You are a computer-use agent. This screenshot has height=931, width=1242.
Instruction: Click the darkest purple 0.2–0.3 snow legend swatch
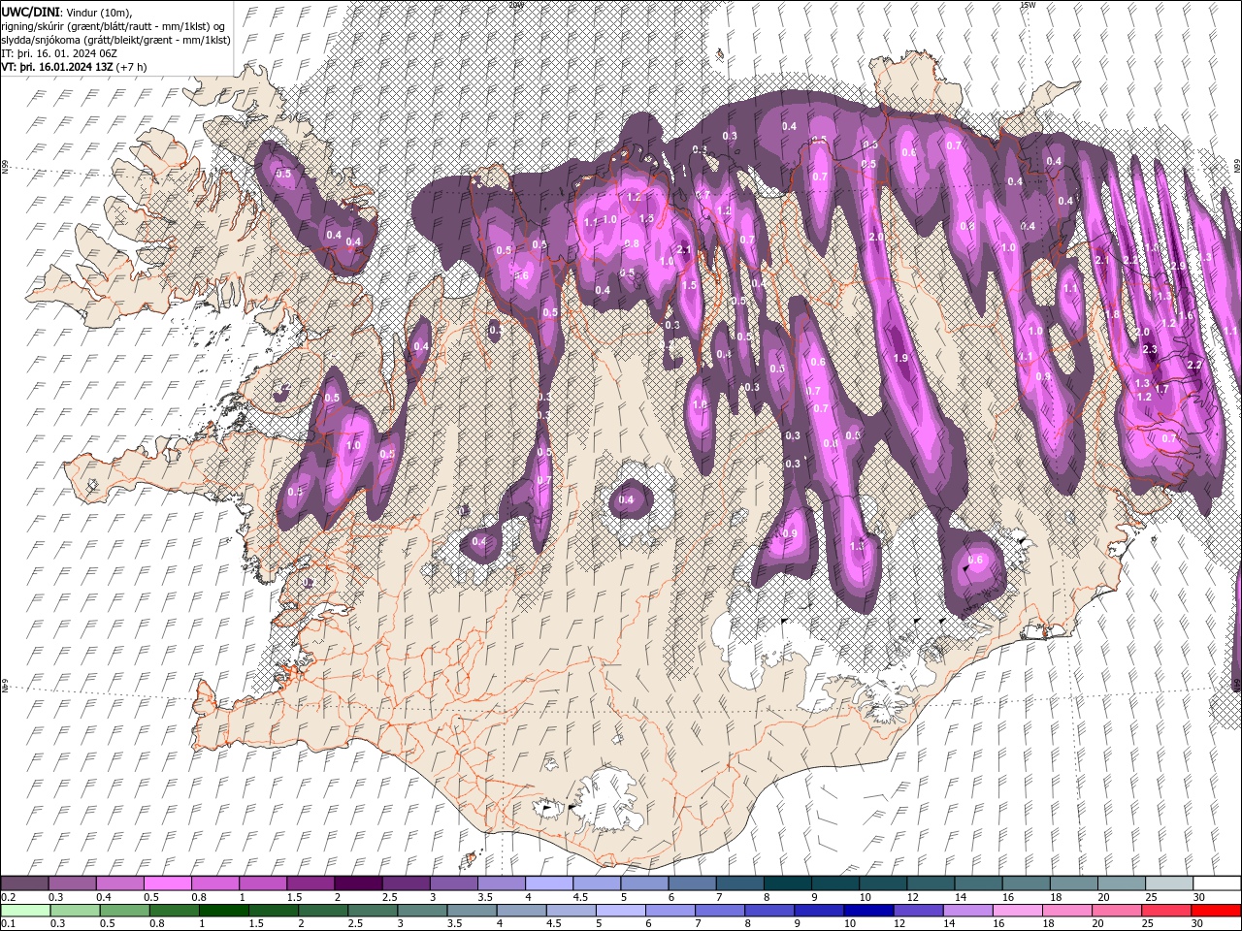coord(25,883)
